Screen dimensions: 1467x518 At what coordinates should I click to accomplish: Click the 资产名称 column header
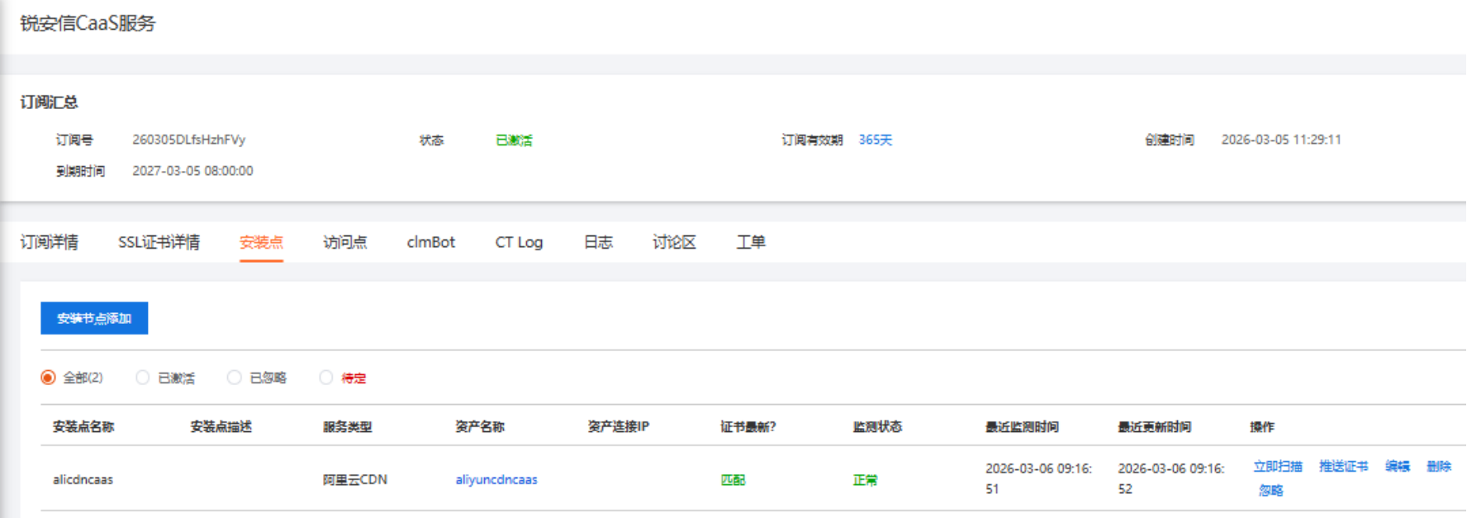[480, 427]
